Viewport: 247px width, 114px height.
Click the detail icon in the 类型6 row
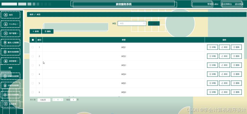pos(210,92)
